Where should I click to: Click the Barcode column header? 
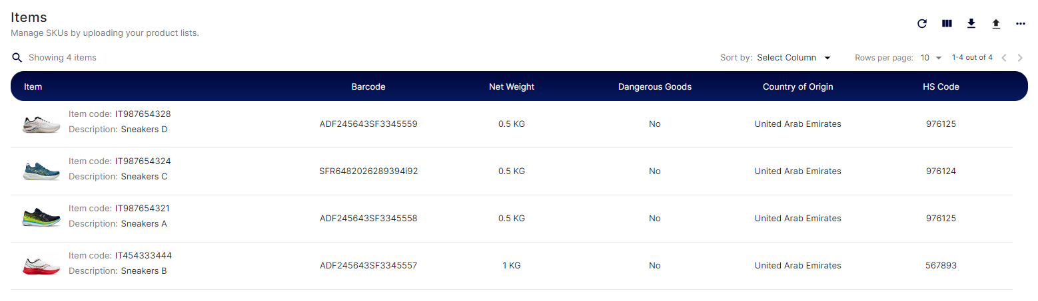coord(368,87)
